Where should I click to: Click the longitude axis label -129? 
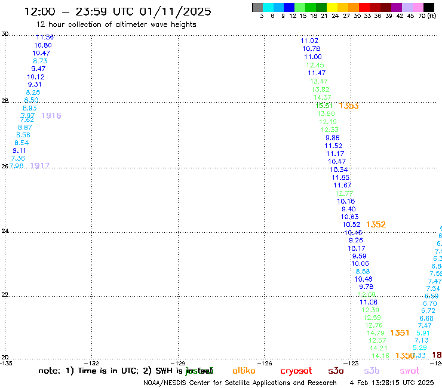click(x=178, y=364)
